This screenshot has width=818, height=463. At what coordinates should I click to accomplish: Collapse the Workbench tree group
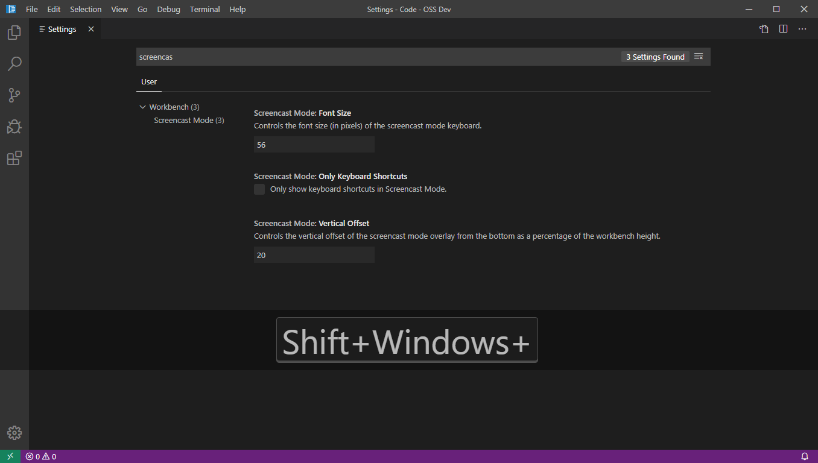click(x=142, y=107)
